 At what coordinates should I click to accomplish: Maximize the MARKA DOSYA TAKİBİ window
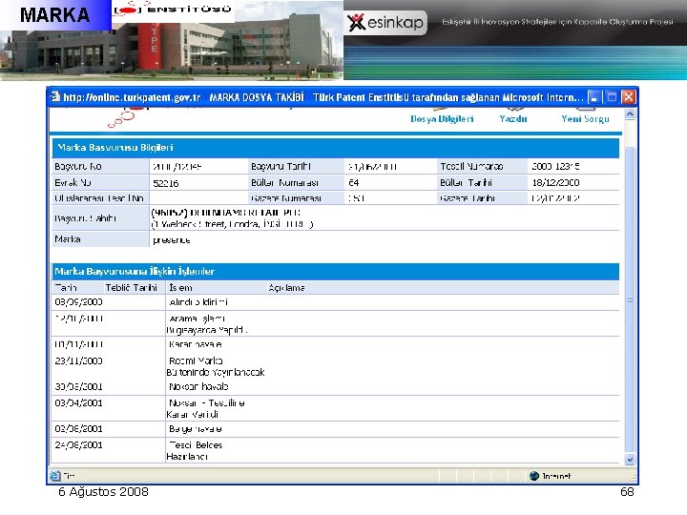[612, 96]
